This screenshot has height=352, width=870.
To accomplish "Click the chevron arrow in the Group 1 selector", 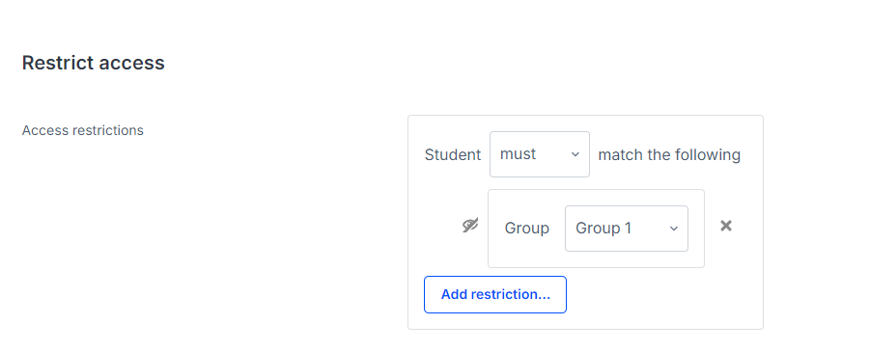I will [674, 229].
